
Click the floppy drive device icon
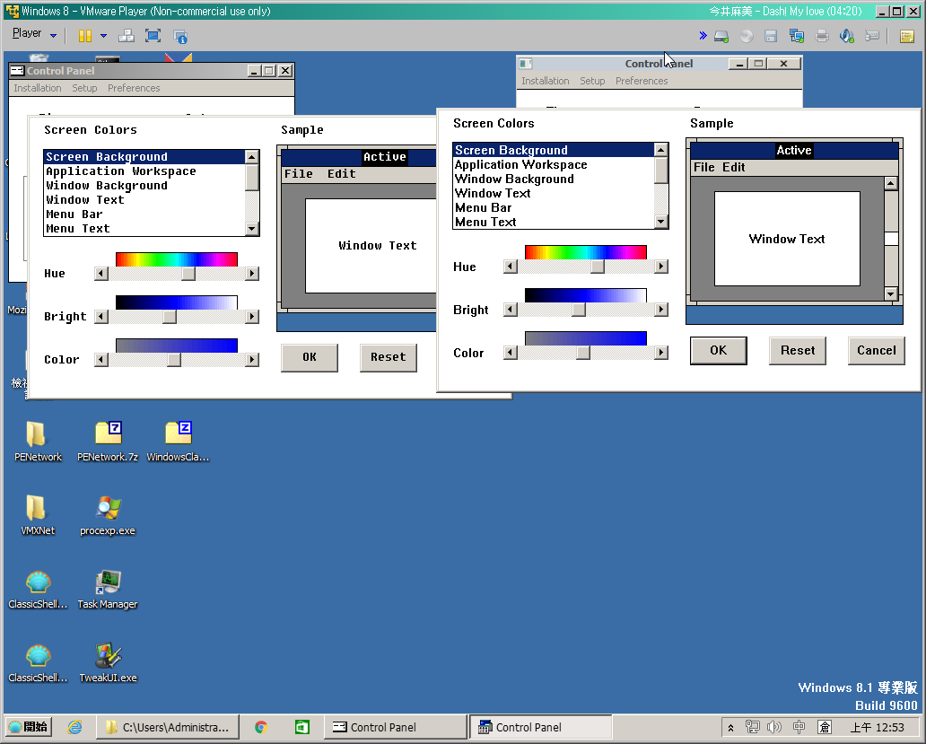click(x=770, y=36)
